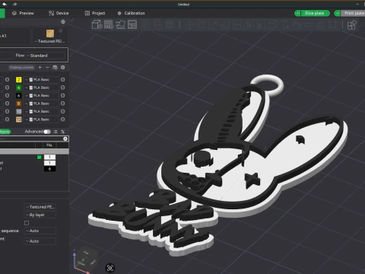Screen dimensions: 365x274
Task: Open PLA Basic dropdown for filament 4
Action: (x=41, y=88)
